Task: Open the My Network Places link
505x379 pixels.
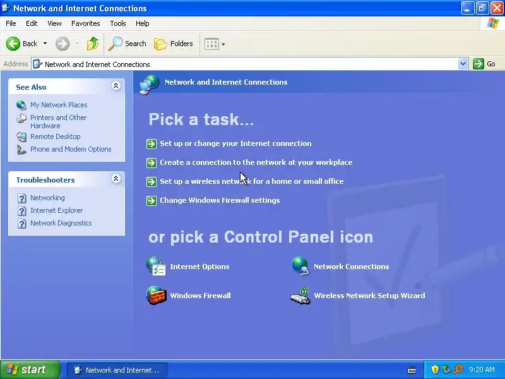Action: tap(59, 105)
